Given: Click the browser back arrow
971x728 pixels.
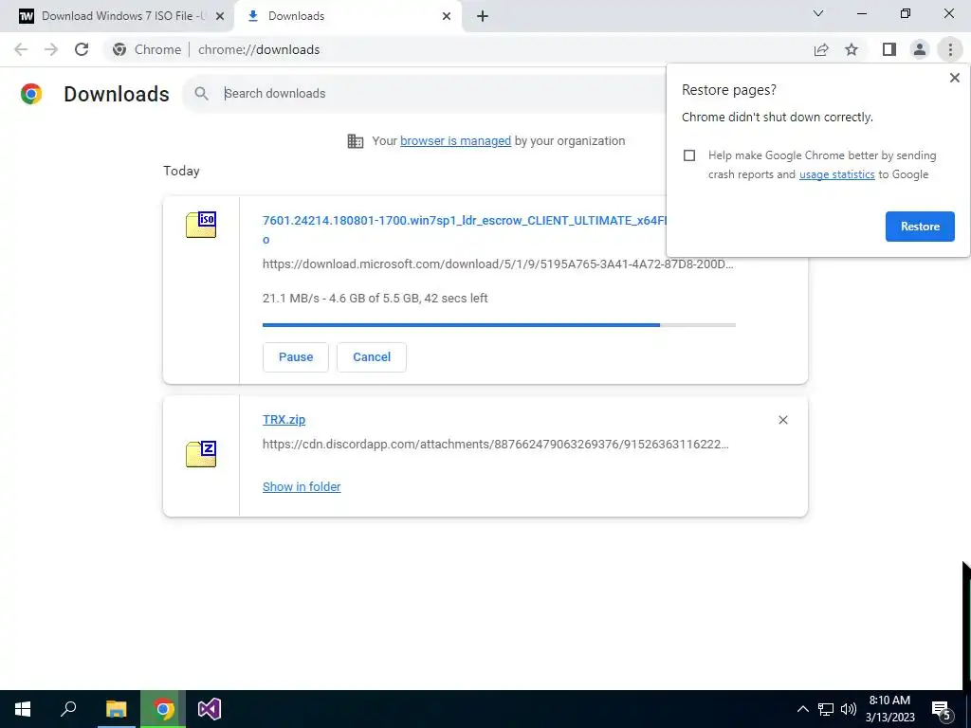Looking at the screenshot, I should [21, 49].
